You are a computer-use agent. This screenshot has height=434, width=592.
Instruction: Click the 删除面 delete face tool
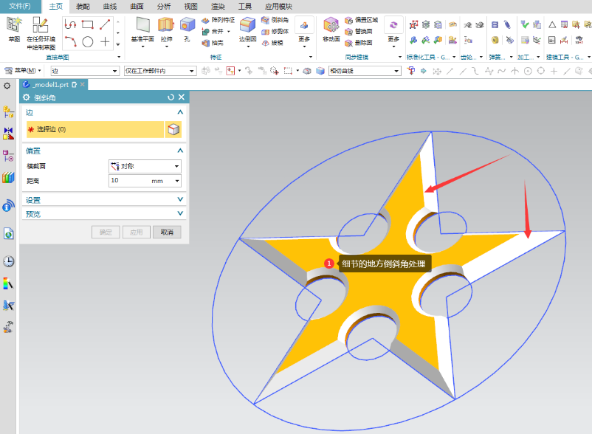click(359, 43)
